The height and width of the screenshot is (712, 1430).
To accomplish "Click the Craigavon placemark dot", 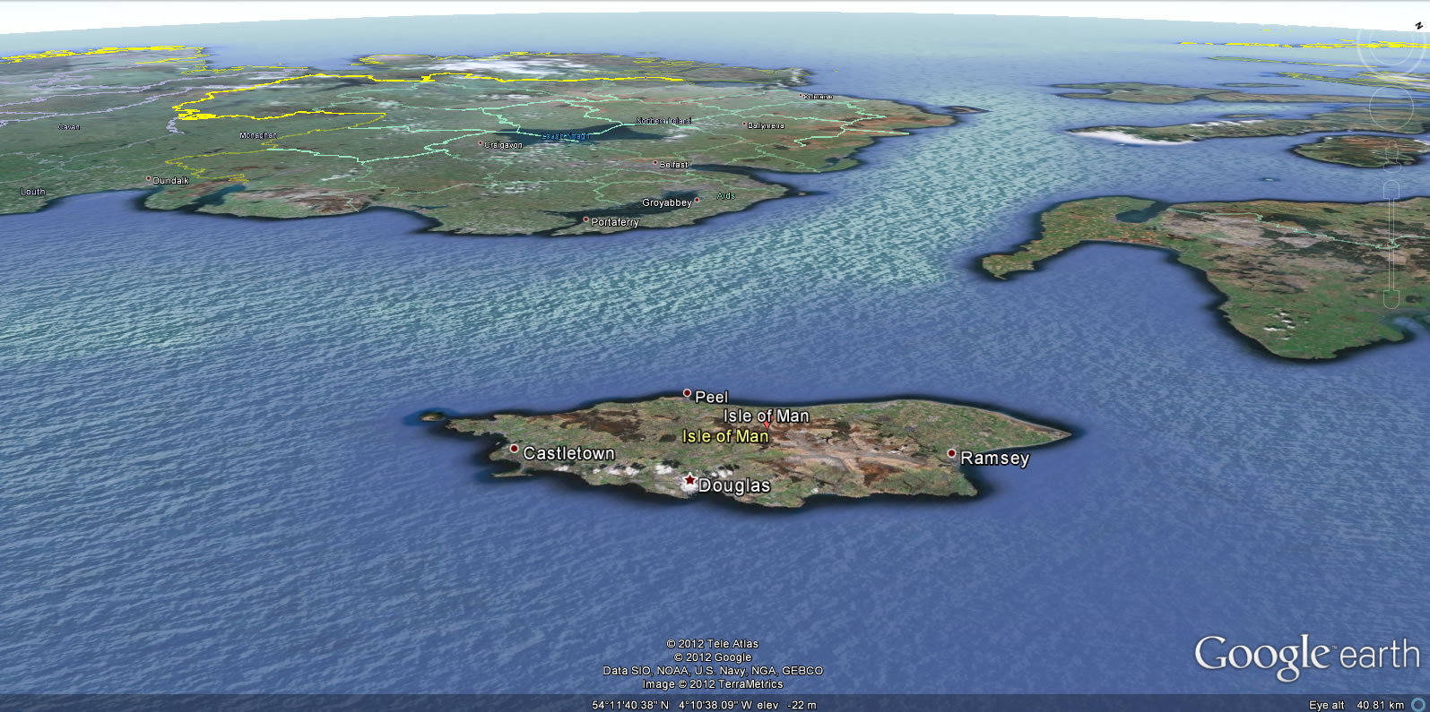I will (481, 143).
